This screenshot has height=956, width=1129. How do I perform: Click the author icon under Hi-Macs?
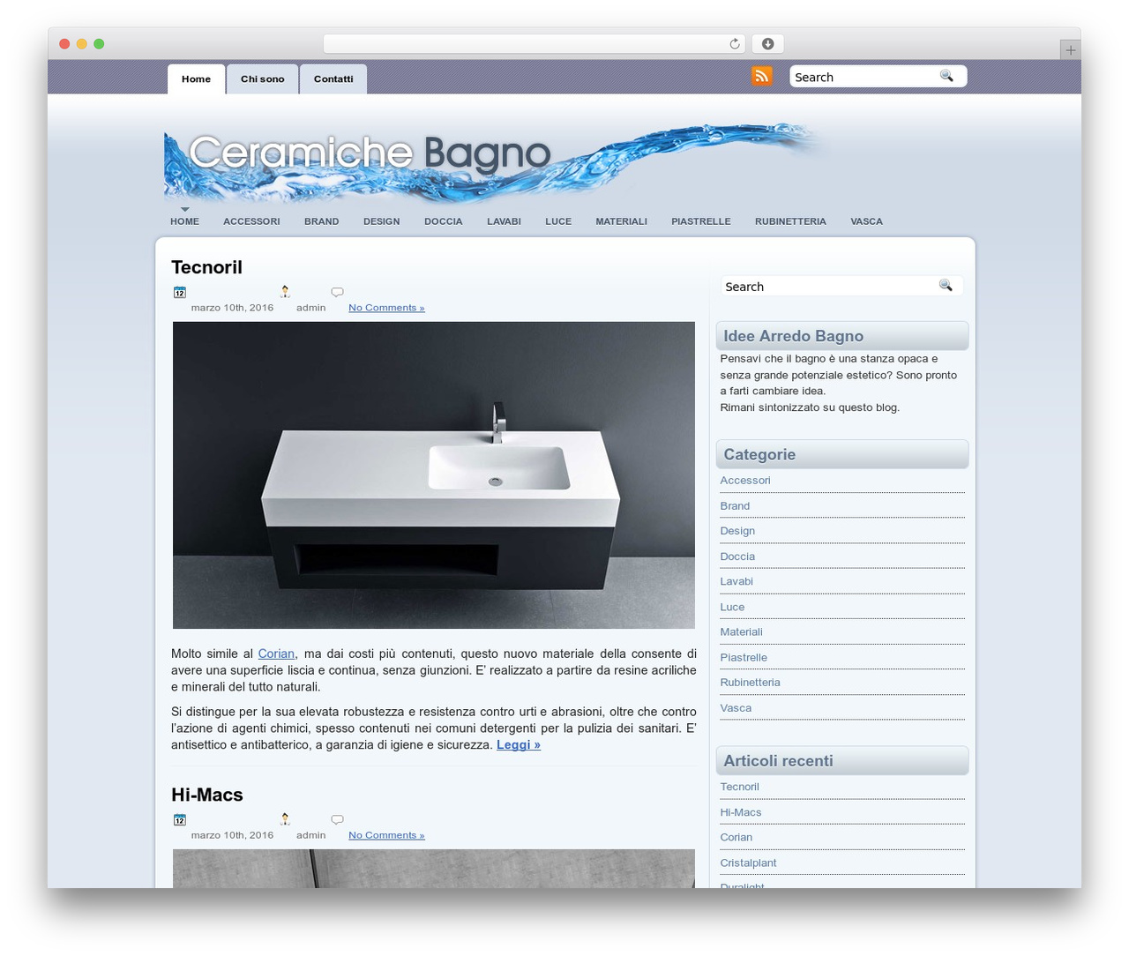(285, 818)
